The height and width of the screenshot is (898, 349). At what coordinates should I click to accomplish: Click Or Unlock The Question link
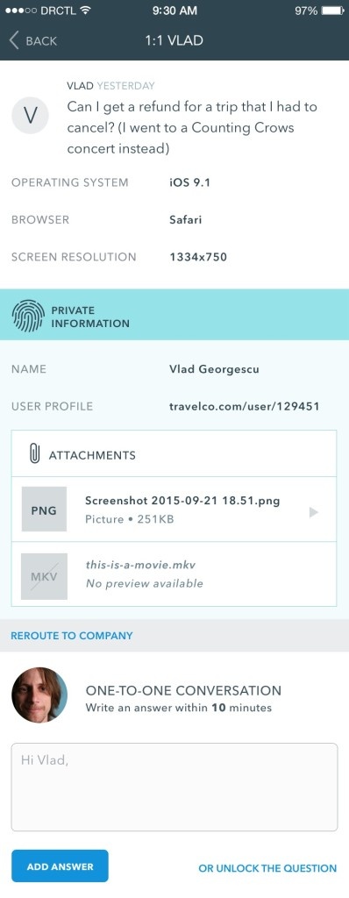(267, 868)
